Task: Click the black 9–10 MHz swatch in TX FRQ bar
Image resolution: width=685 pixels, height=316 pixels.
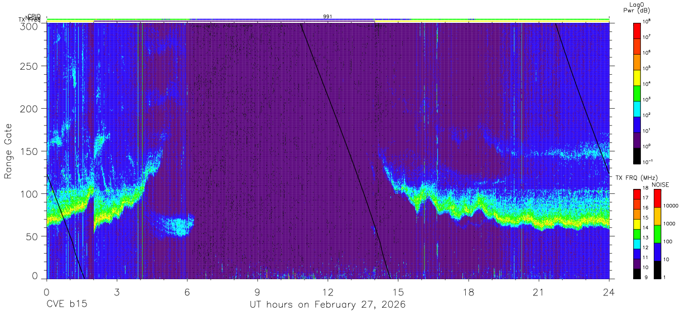Action: pyautogui.click(x=637, y=273)
